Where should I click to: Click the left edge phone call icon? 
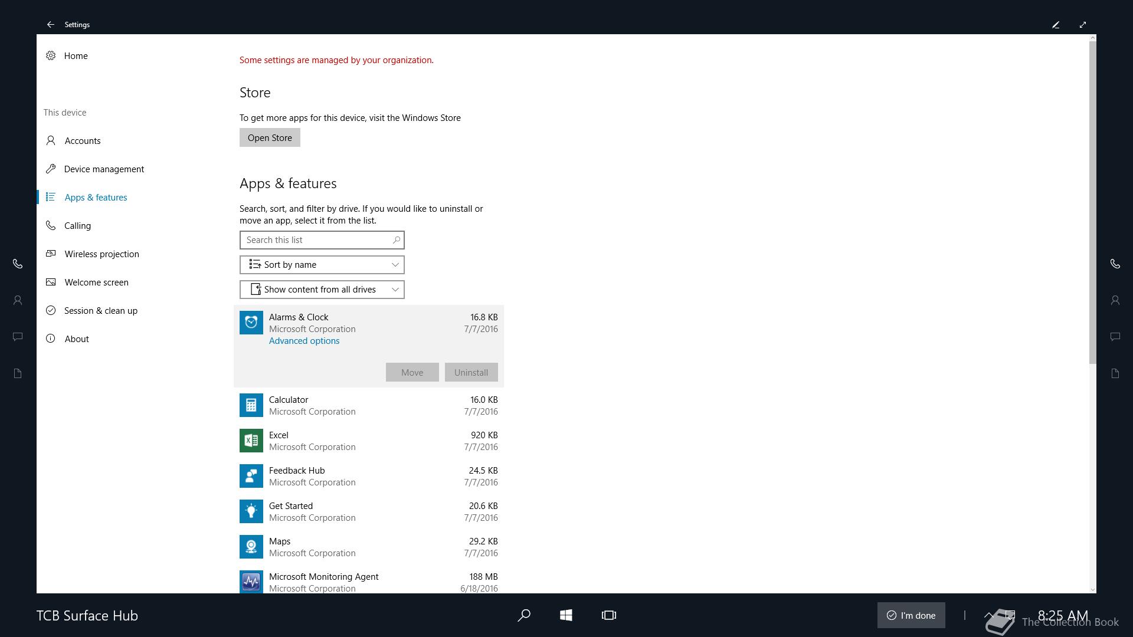click(x=18, y=264)
